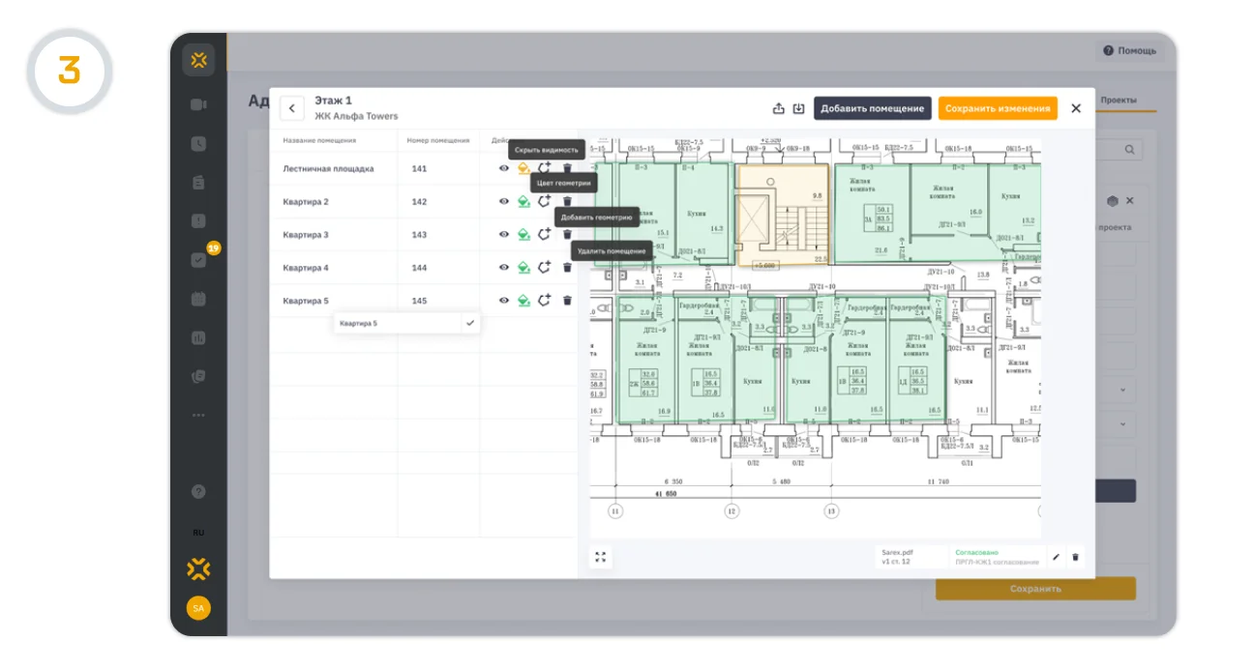Click the download/import icon in the header

point(798,108)
